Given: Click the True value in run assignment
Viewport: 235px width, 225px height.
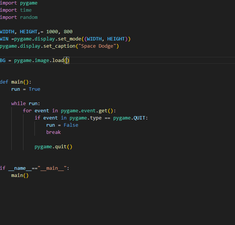Looking at the screenshot, I should pyautogui.click(x=34, y=89).
